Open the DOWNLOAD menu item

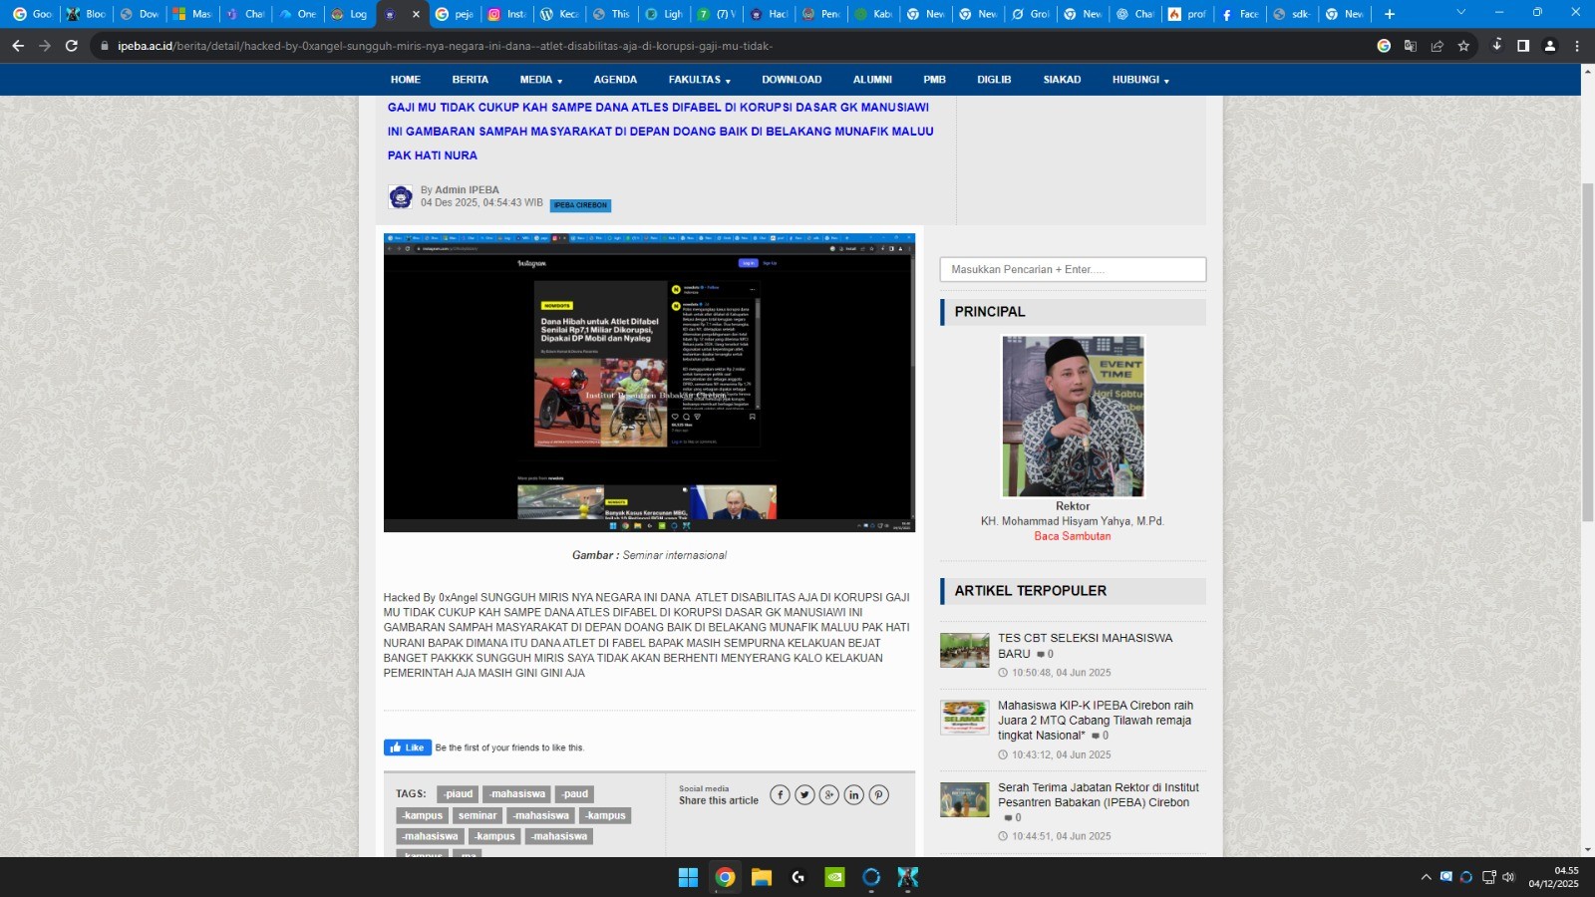point(792,80)
